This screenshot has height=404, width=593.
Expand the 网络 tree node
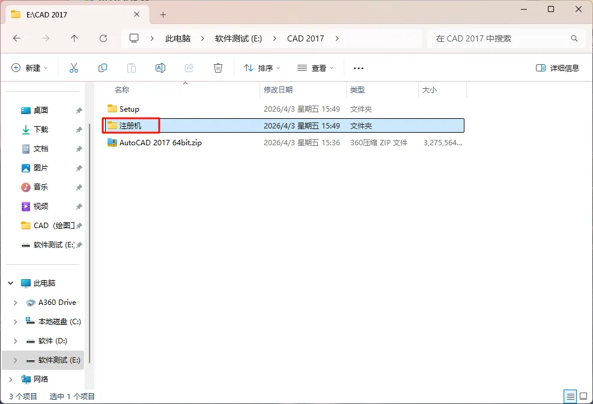click(x=11, y=379)
